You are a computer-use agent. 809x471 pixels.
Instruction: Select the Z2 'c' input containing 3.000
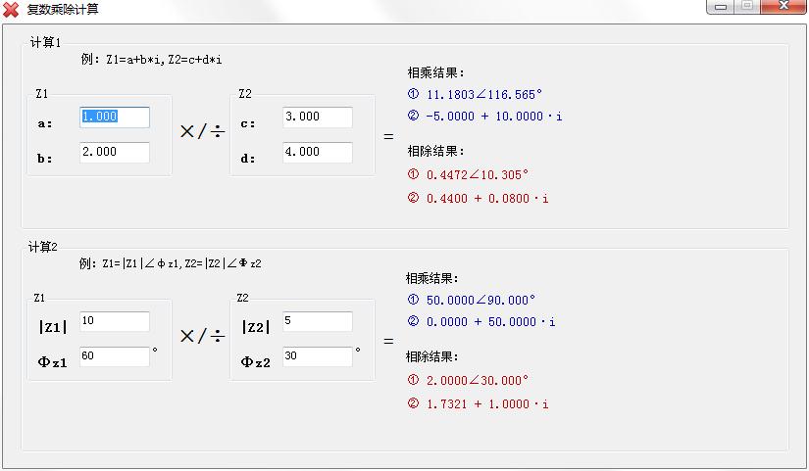coord(317,117)
